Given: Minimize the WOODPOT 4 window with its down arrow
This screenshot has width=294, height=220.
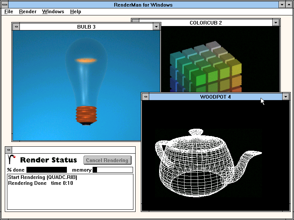Looking at the screenshot, I should click(286, 97).
